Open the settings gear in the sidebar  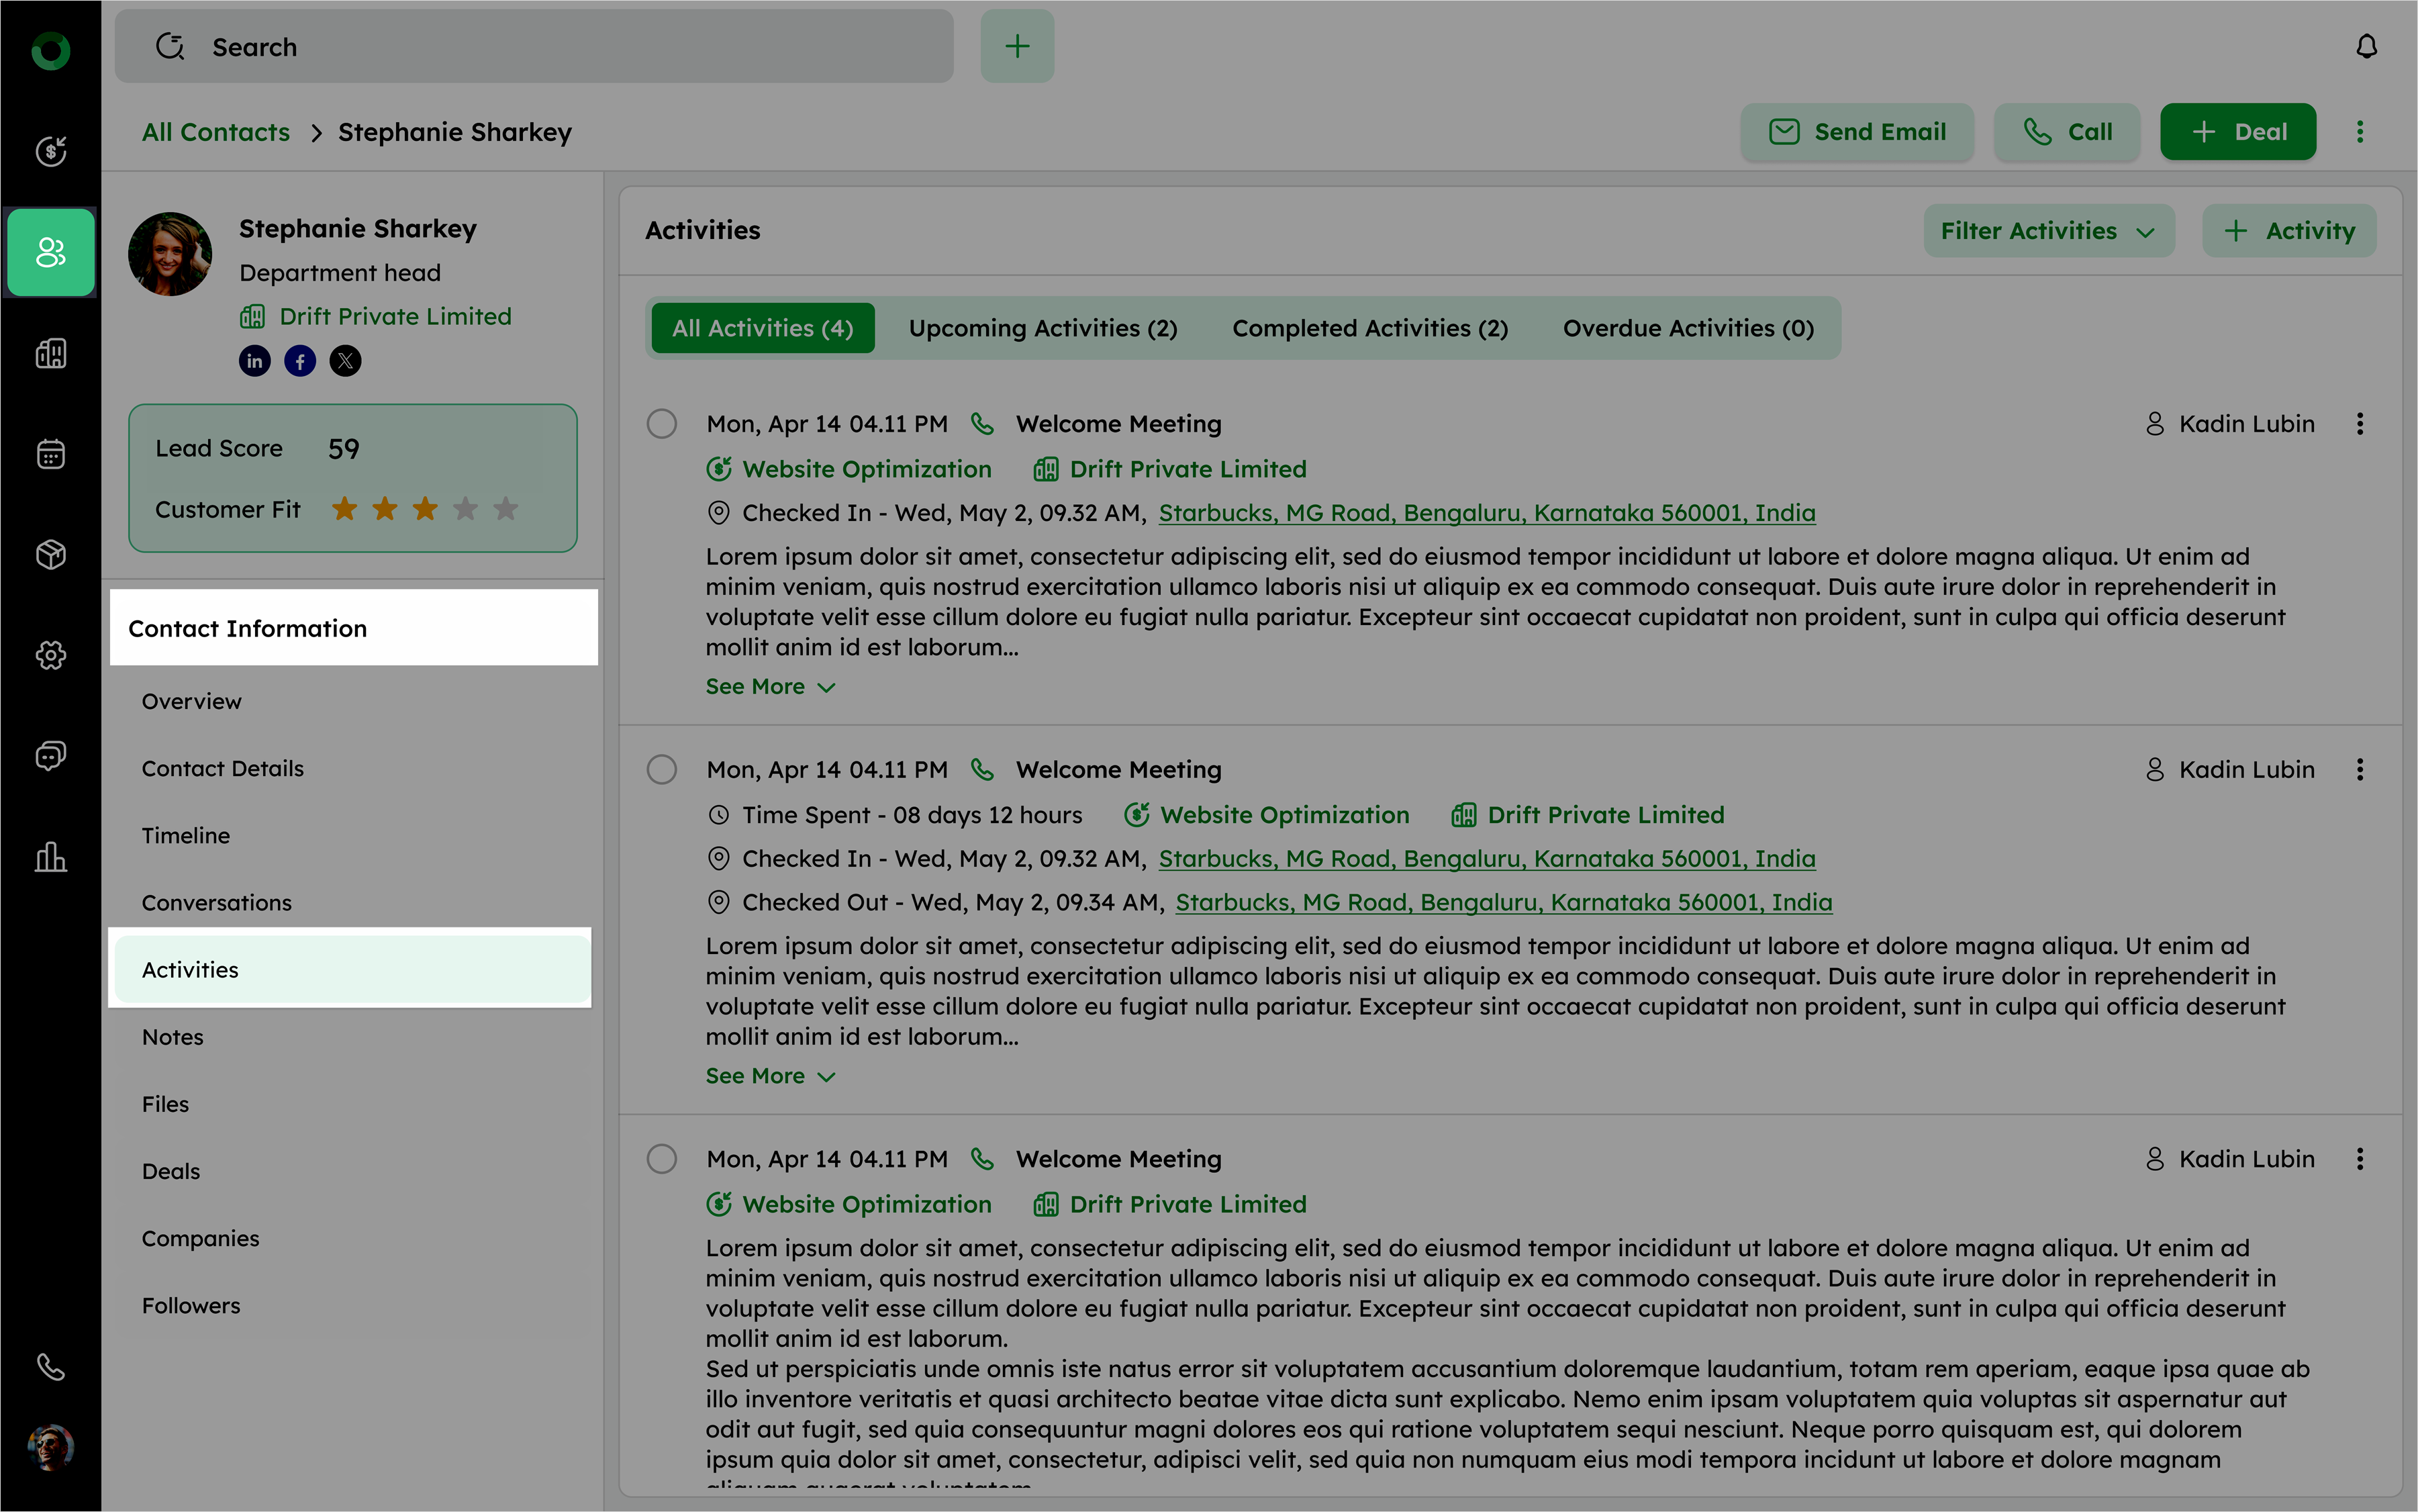coord(51,655)
